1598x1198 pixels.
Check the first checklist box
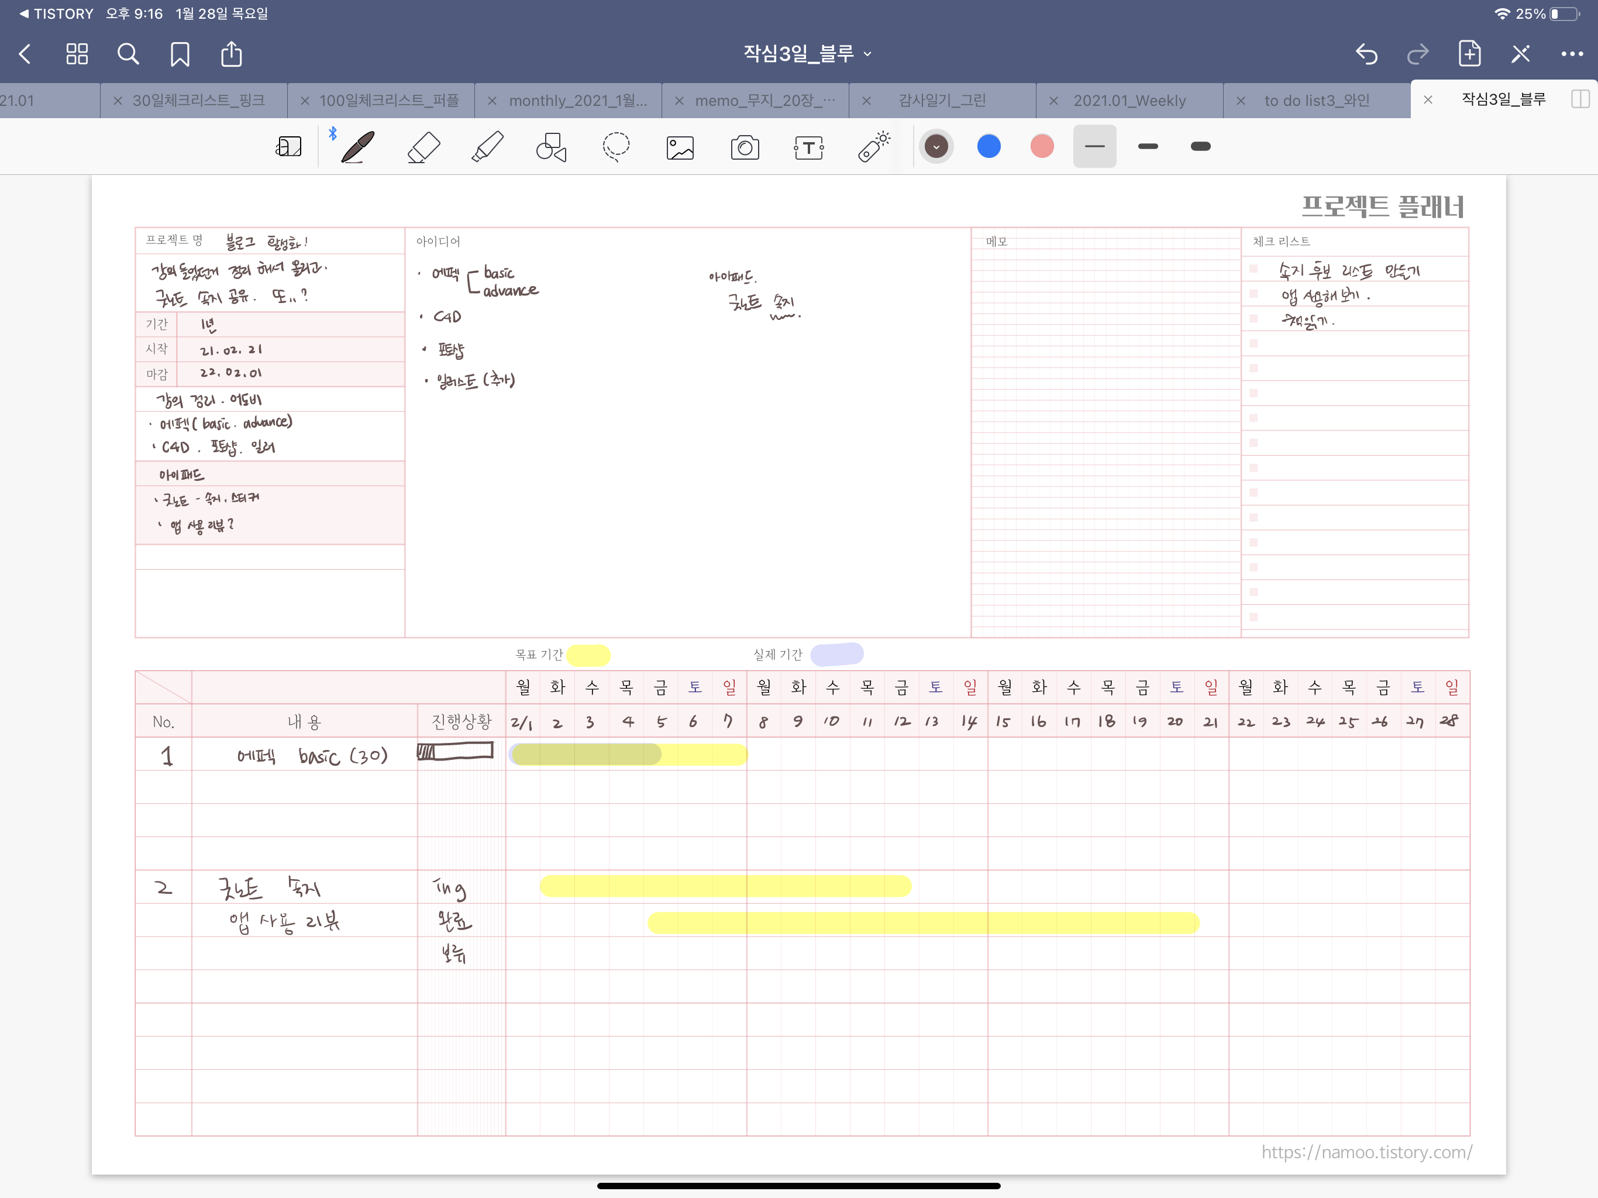coord(1253,270)
